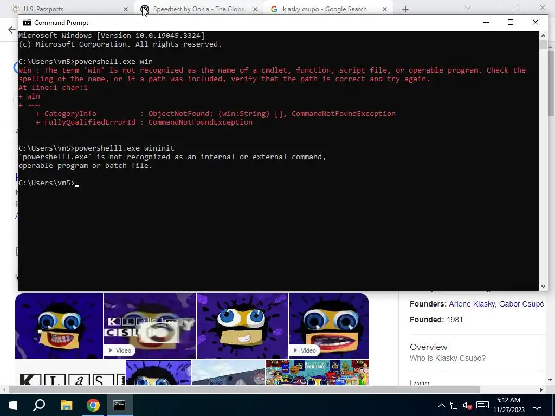Close the klasky csupo Google Search tab
This screenshot has width=555, height=416.
pos(384,9)
